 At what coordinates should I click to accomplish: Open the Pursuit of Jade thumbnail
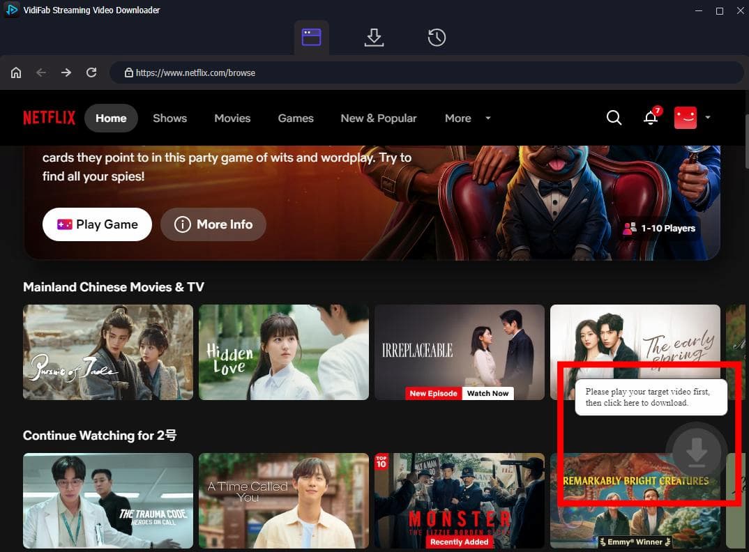click(108, 352)
